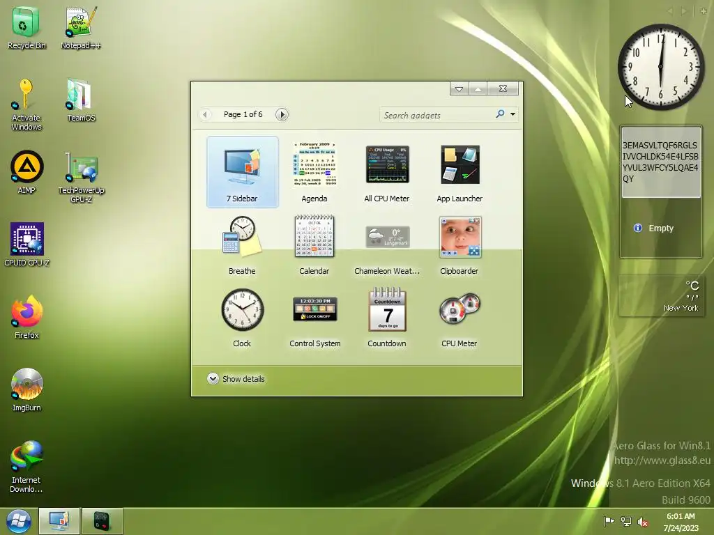
Task: Open the search options dropdown arrow
Action: click(512, 114)
